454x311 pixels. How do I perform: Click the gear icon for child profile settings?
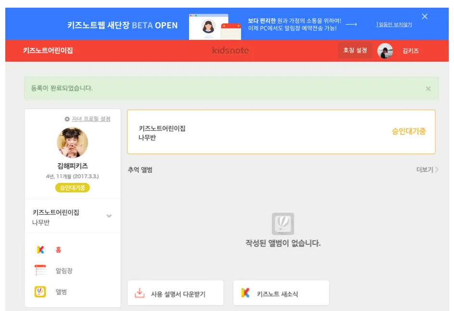[67, 119]
